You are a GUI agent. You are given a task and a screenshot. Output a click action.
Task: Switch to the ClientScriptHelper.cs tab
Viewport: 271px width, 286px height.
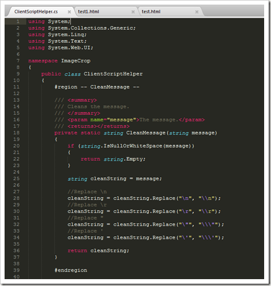click(x=36, y=11)
